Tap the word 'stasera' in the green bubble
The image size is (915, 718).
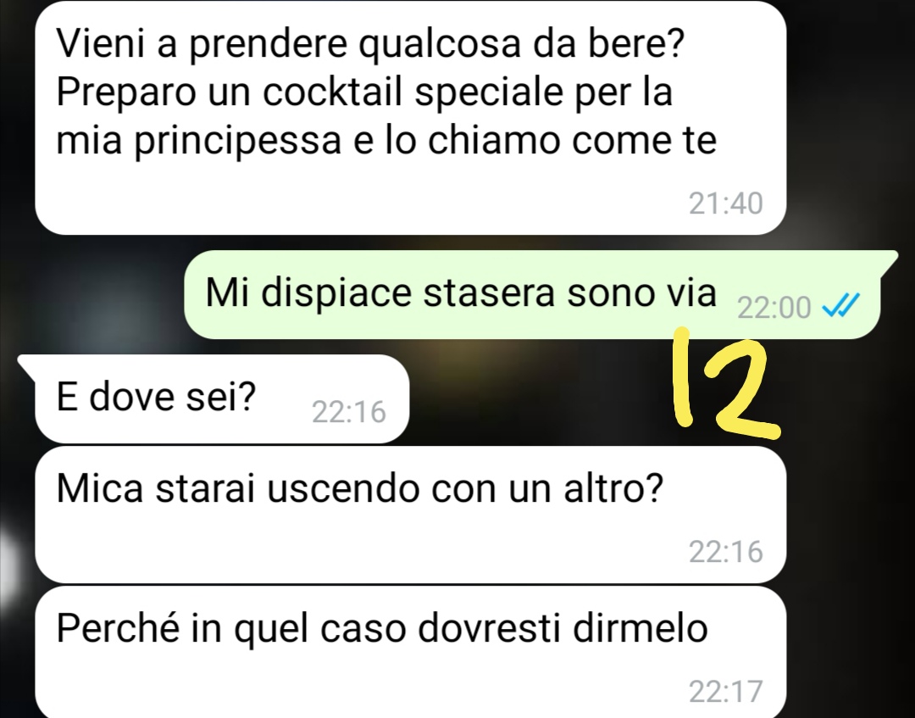(489, 292)
